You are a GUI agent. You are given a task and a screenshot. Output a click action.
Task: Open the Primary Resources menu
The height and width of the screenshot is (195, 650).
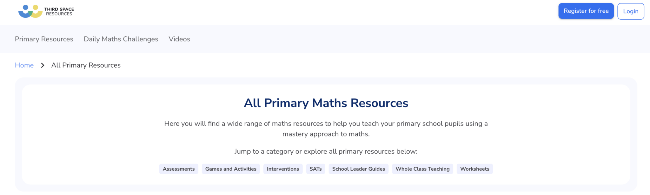pyautogui.click(x=44, y=39)
